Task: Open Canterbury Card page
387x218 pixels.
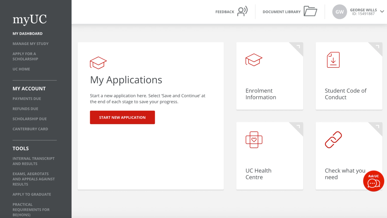Action: point(30,129)
